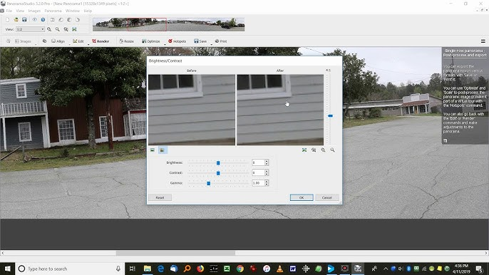489x275 pixels.
Task: Click the Open Project folder icon
Action: click(x=16, y=20)
